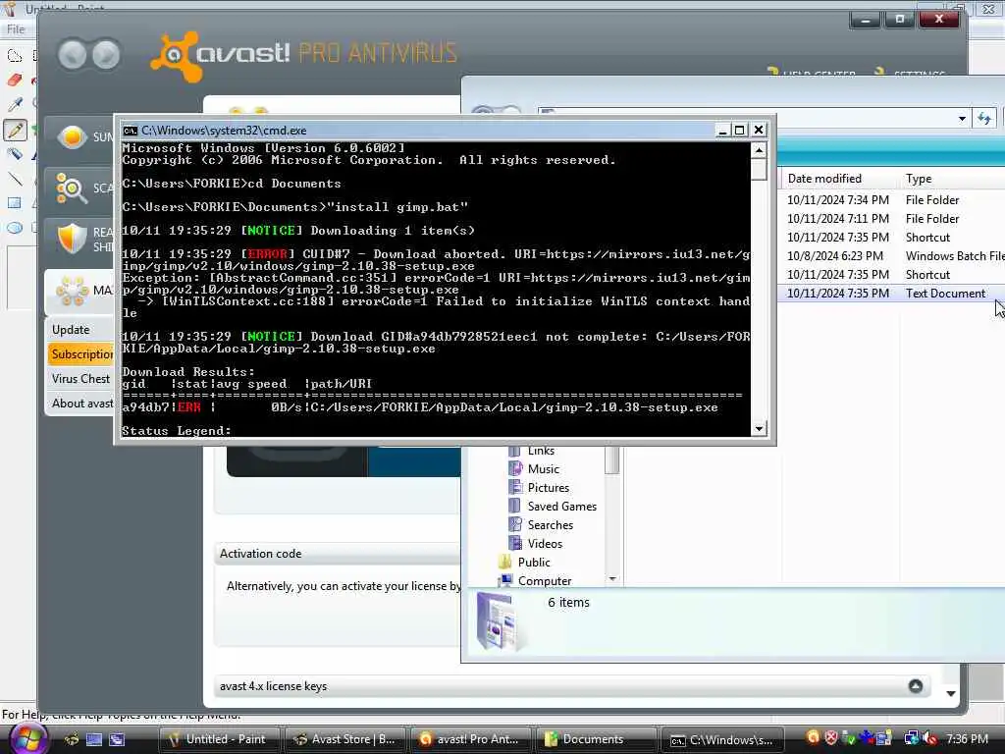
Task: Open Links folder in Explorer tree
Action: tap(541, 451)
